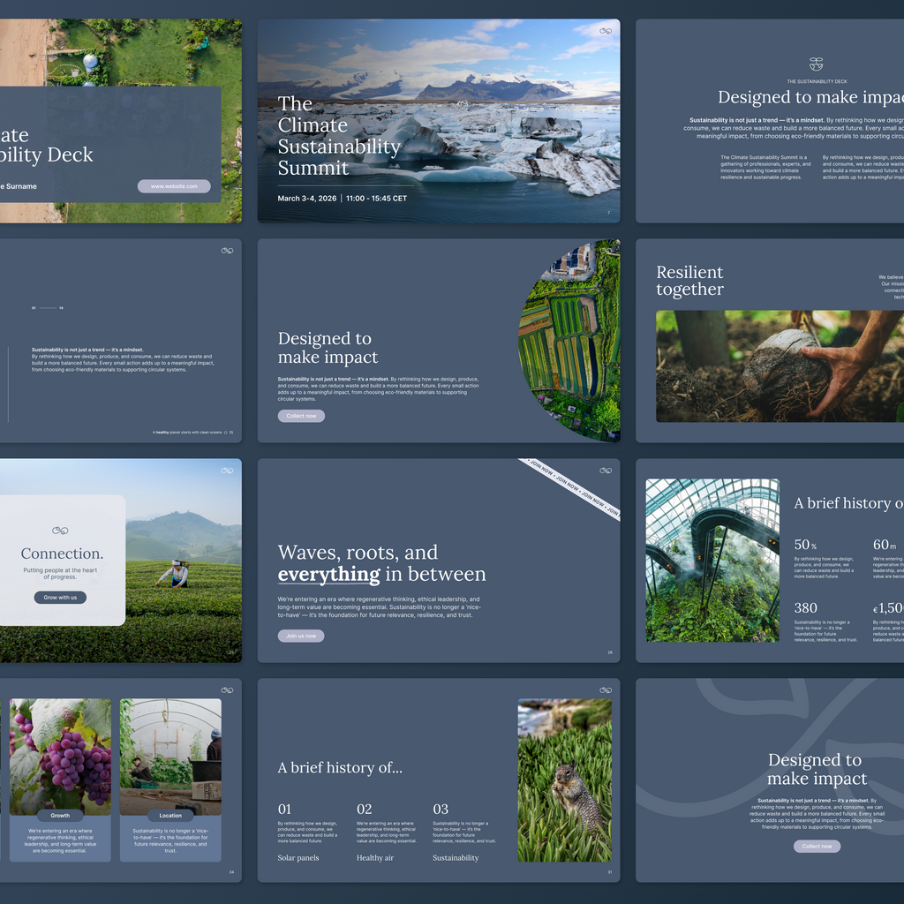Click the corner logo on the squirrel history slide
The width and height of the screenshot is (904, 904).
(606, 690)
